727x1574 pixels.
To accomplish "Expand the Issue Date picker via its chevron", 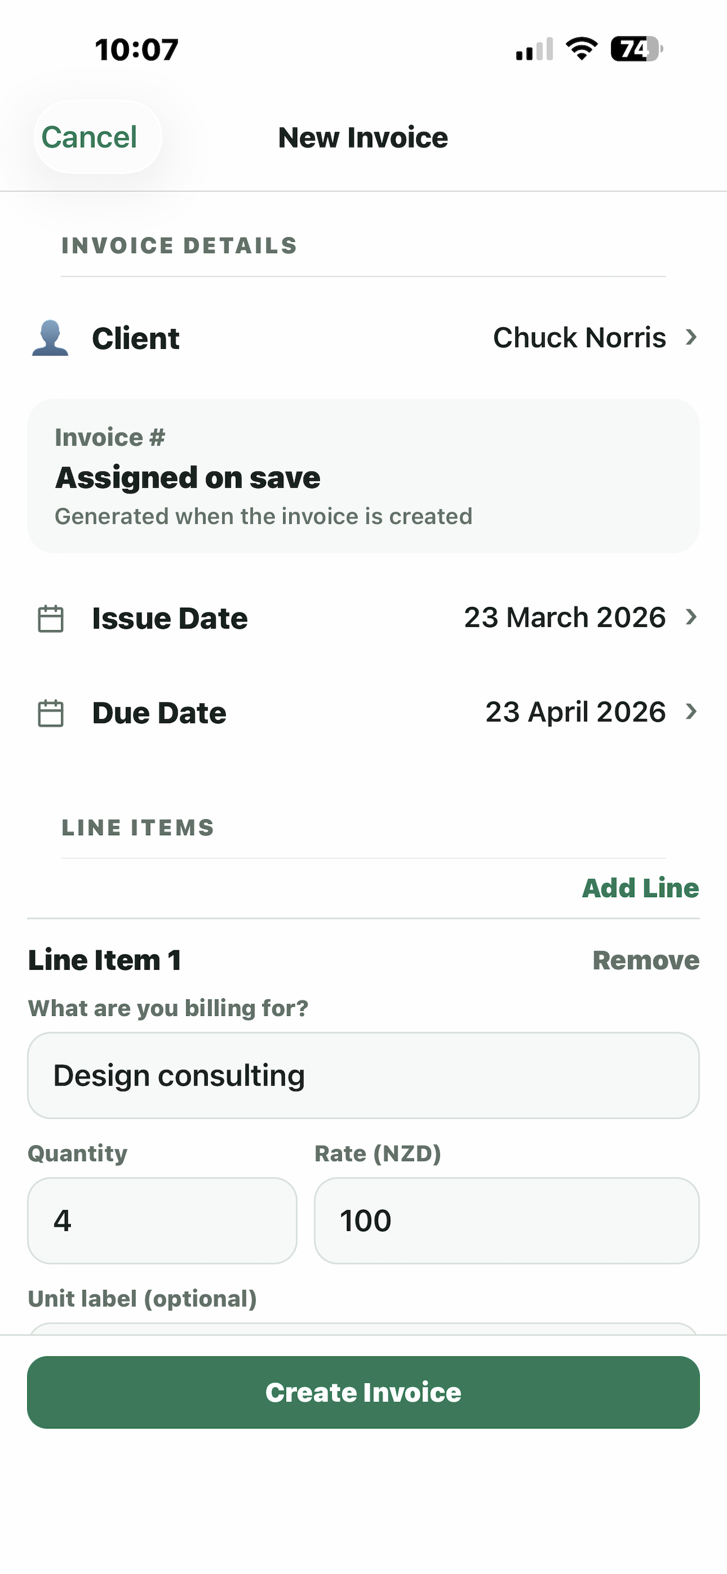I will [x=690, y=617].
